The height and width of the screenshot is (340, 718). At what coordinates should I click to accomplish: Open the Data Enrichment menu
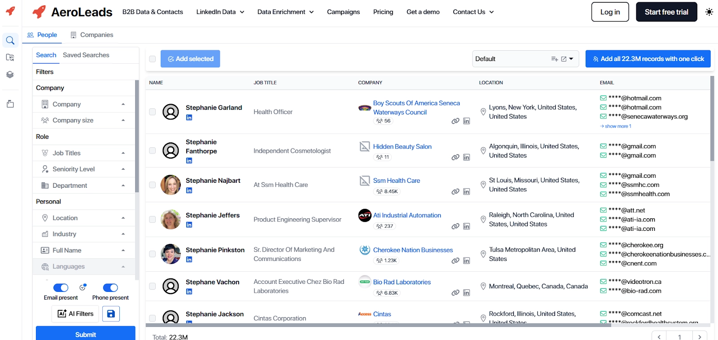285,12
